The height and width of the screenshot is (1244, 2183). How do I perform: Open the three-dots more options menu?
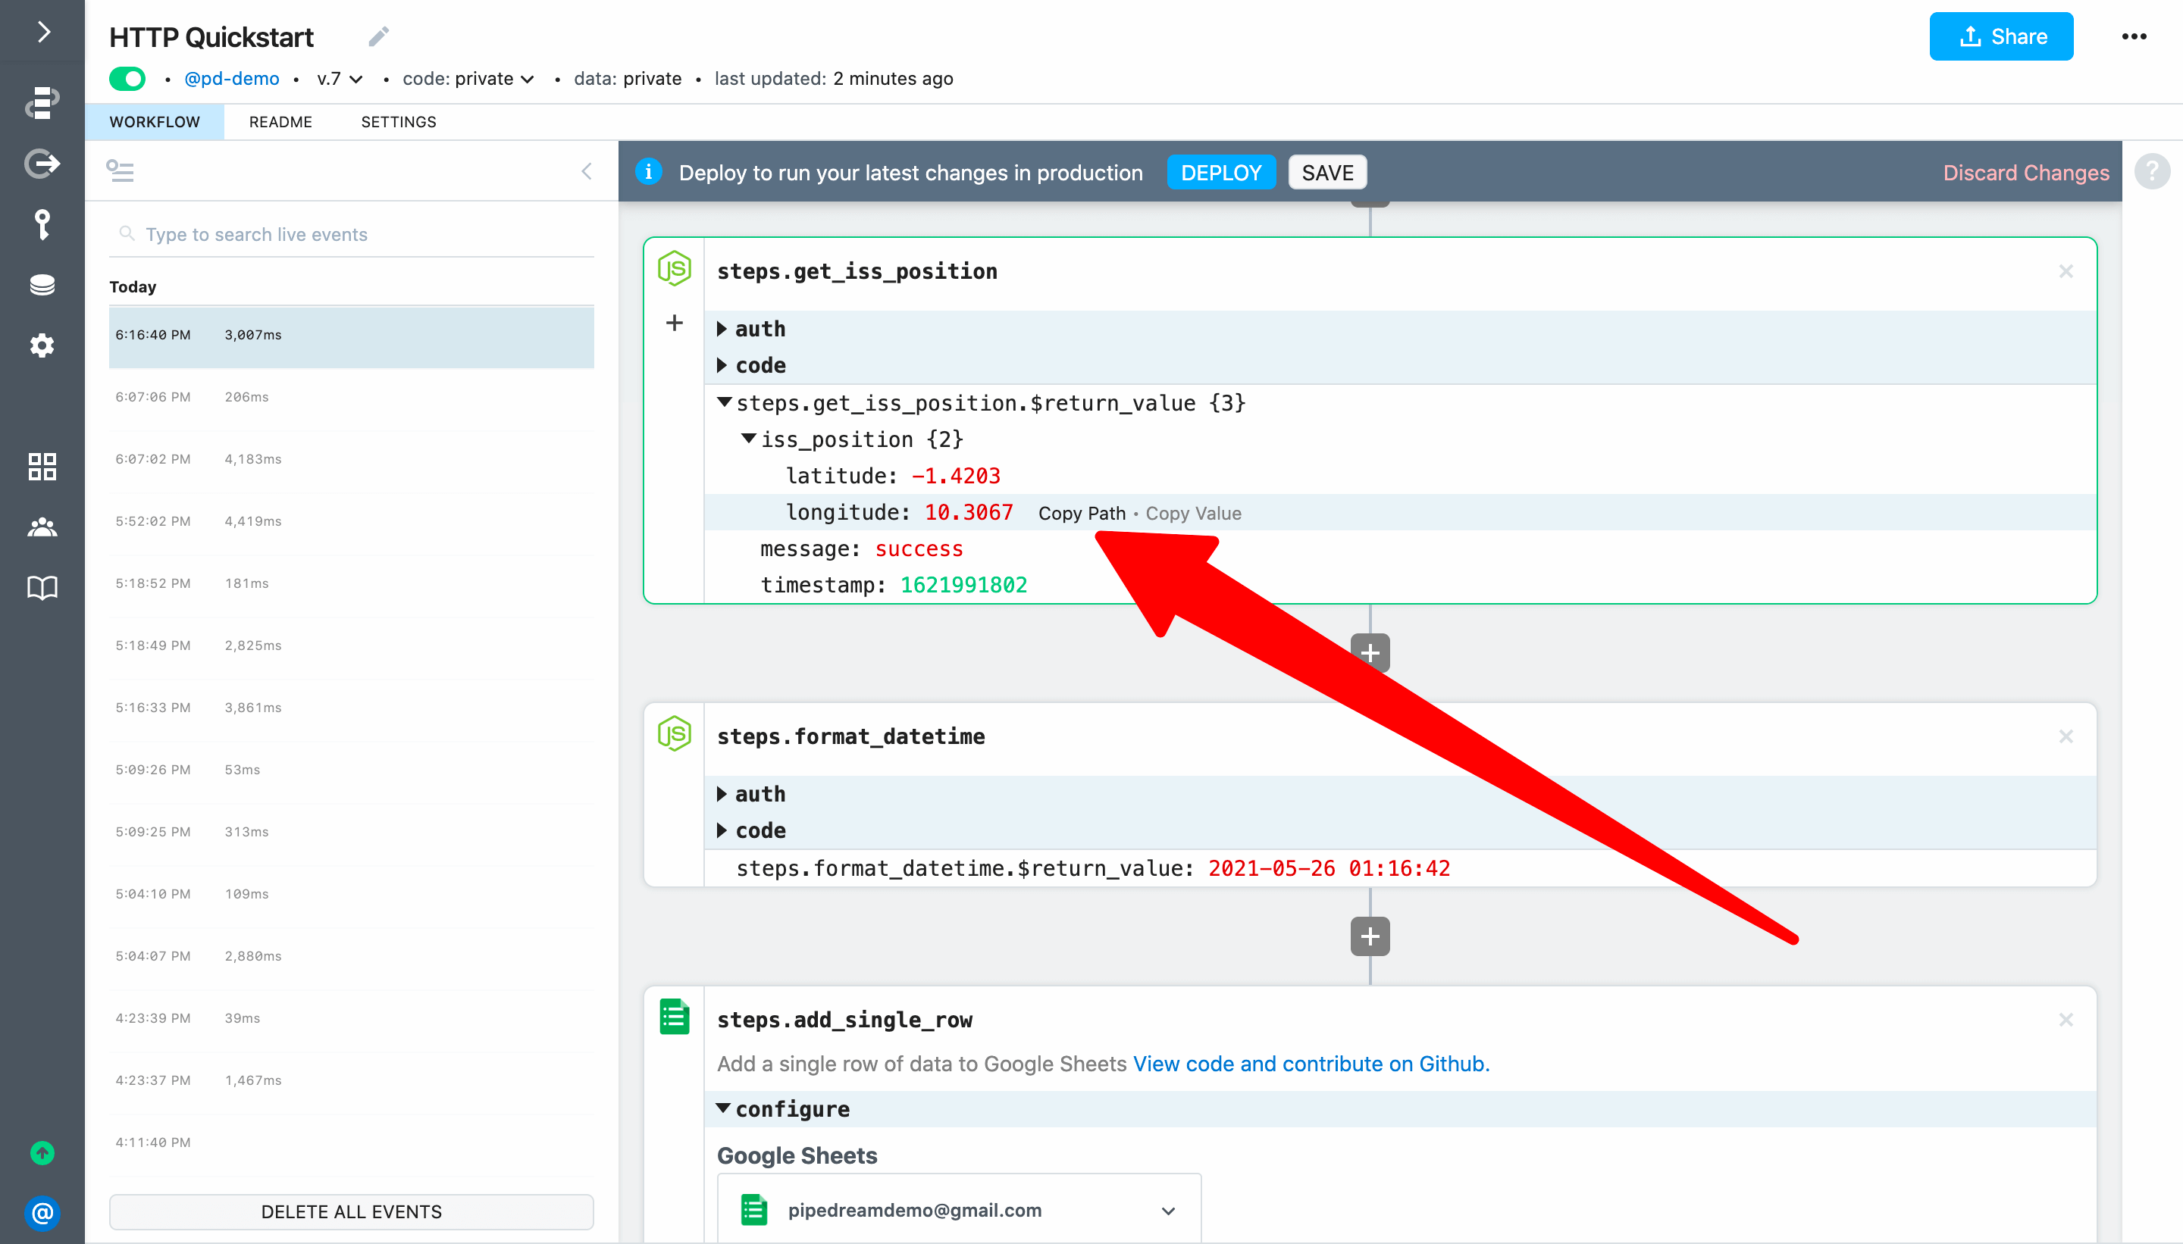coord(2134,36)
